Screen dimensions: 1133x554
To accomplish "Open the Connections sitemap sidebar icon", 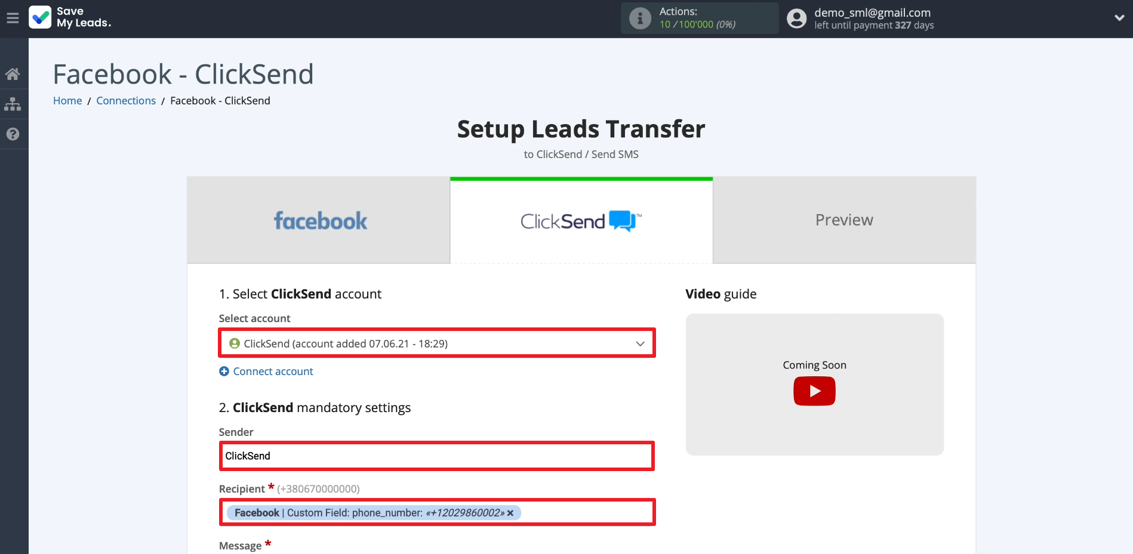I will click(x=13, y=104).
